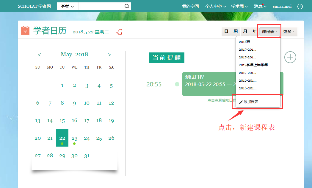Expand the 个人中心 menu
The height and width of the screenshot is (188, 312).
coord(215,6)
